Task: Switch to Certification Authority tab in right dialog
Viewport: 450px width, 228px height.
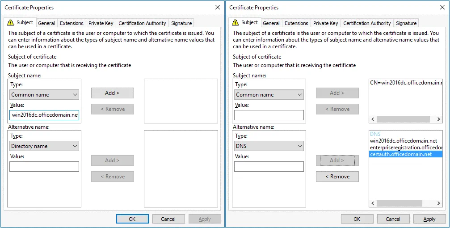Action: [x=367, y=23]
